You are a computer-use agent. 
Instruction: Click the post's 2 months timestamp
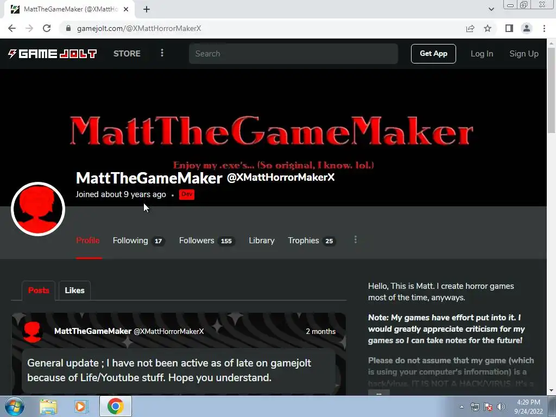click(x=320, y=331)
